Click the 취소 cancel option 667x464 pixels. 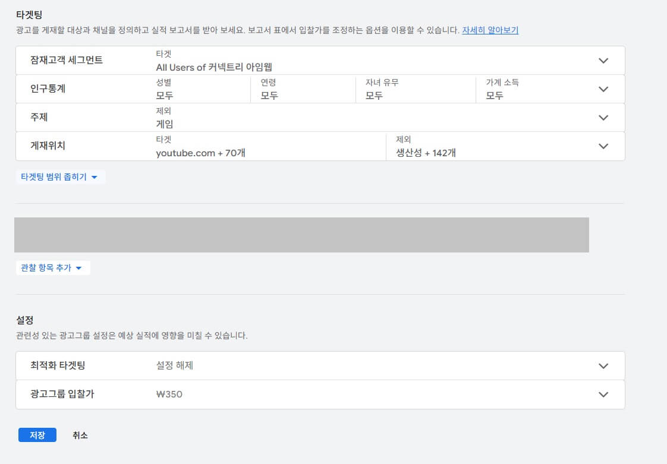coord(80,435)
